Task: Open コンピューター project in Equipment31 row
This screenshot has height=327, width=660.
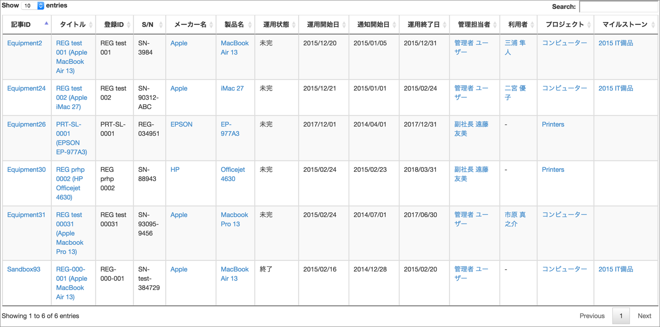Action: click(564, 215)
